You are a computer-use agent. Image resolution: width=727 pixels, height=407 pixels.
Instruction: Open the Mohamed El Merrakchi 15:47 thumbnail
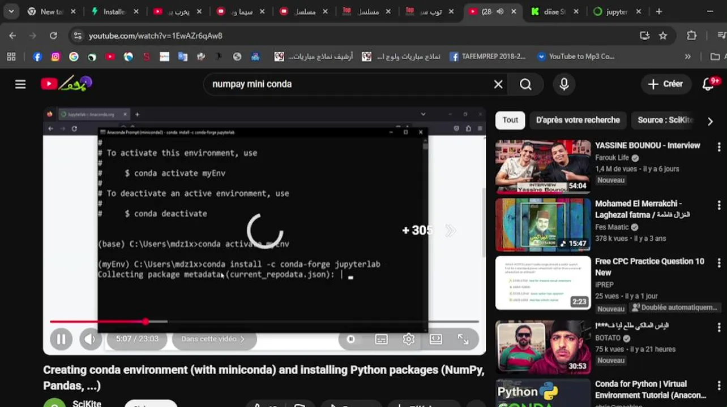click(543, 224)
